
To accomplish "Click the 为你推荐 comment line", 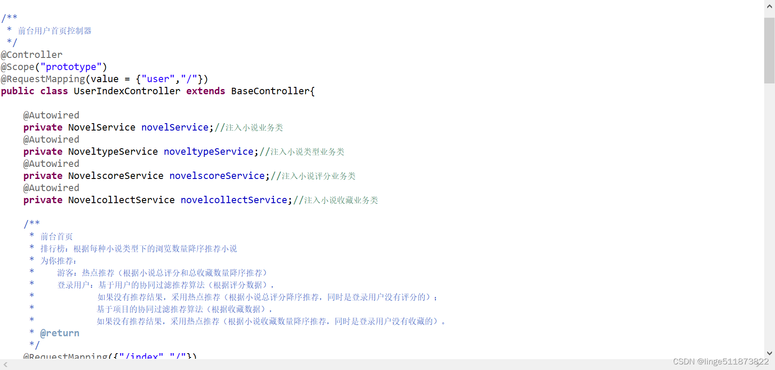I will pyautogui.click(x=58, y=261).
